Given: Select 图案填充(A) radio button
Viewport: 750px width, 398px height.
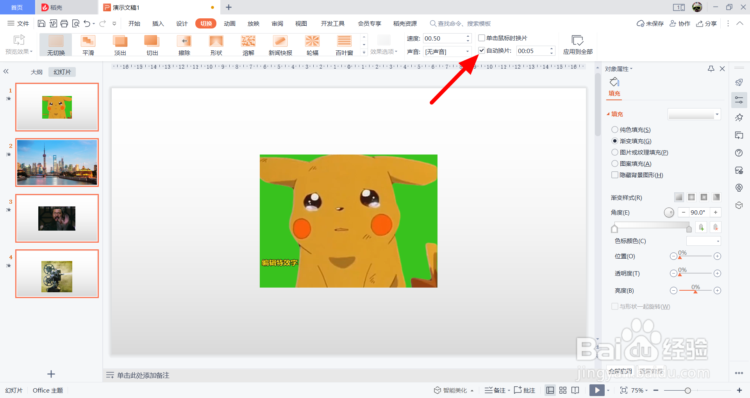Looking at the screenshot, I should coord(615,163).
